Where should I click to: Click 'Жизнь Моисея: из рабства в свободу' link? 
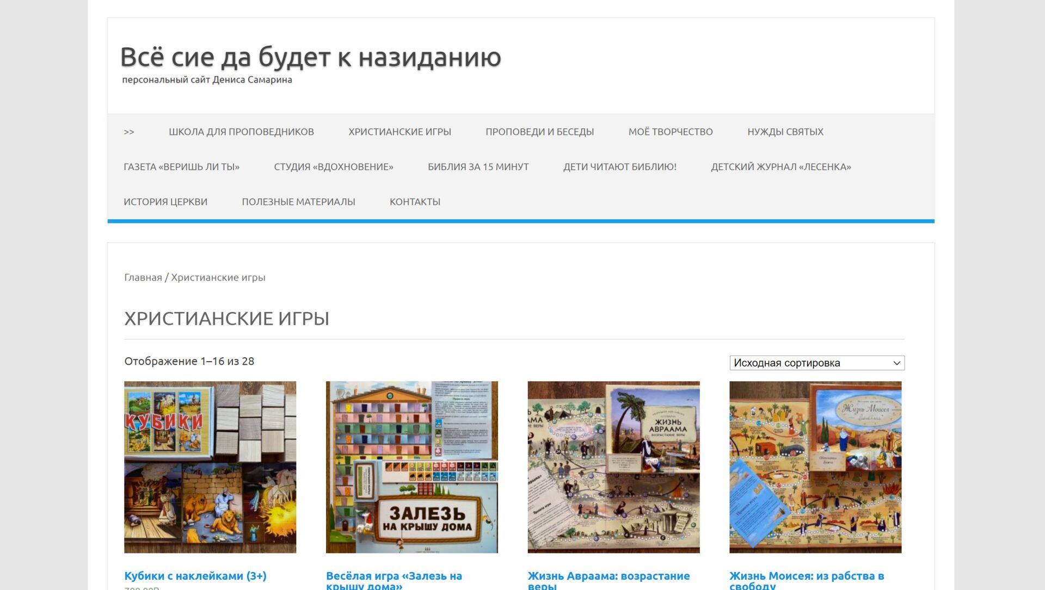807,580
